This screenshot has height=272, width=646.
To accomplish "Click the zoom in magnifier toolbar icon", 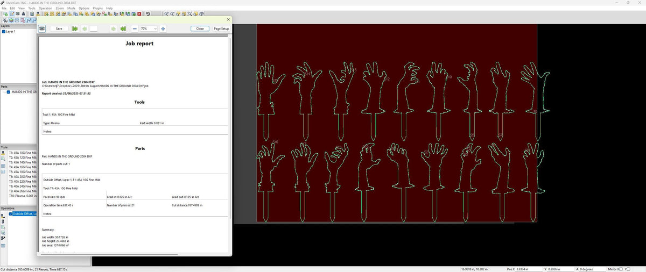I will point(166,14).
